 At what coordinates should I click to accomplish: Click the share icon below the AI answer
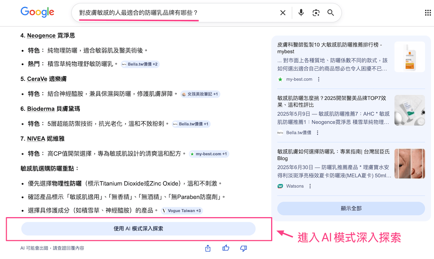(207, 248)
